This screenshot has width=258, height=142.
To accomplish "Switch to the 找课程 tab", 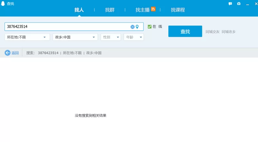I will point(178,10).
